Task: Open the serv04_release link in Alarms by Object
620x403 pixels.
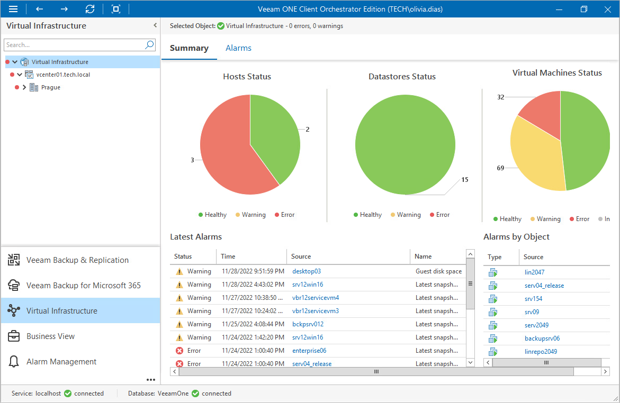Action: (544, 286)
